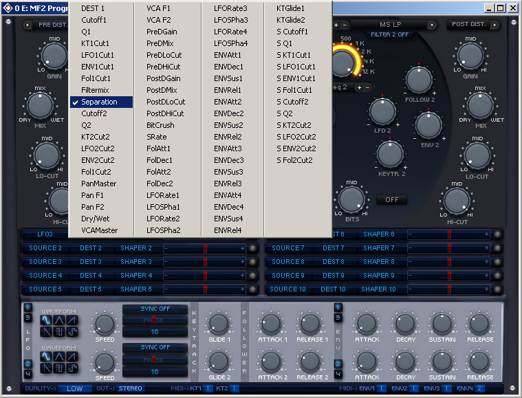Click the LED button on Source 3 row
Image resolution: width=522 pixels, height=398 pixels.
[252, 262]
